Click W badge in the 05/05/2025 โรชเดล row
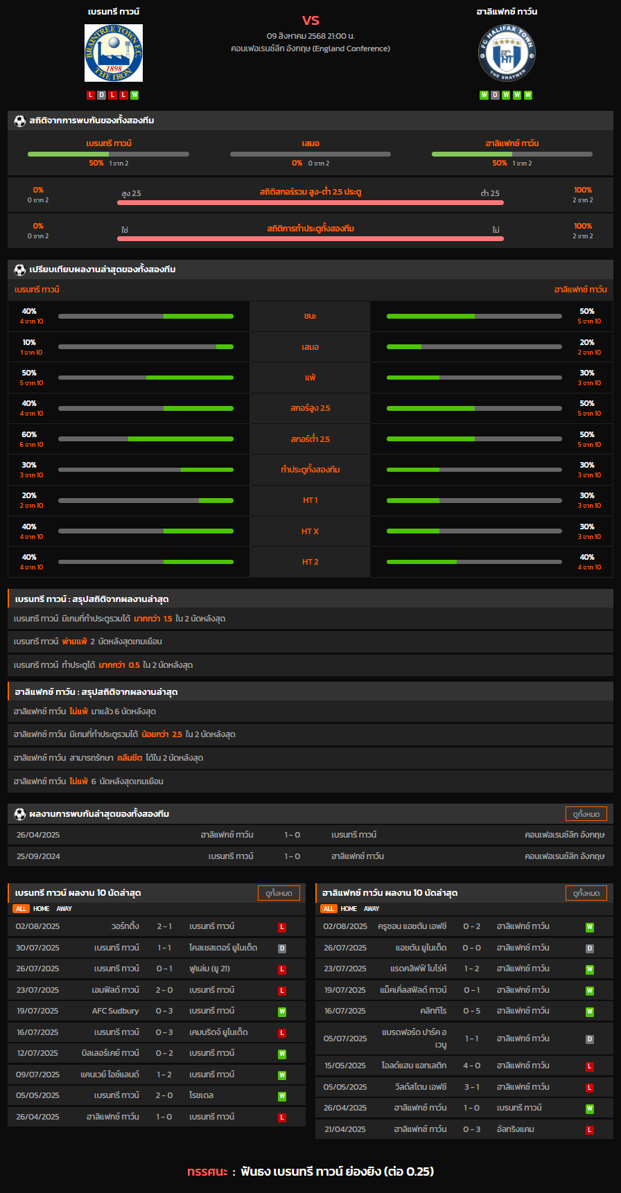The height and width of the screenshot is (1193, 621). (x=282, y=1096)
